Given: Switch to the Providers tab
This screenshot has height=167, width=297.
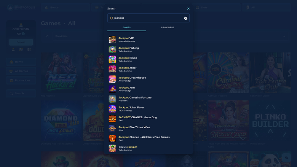Looking at the screenshot, I should [x=168, y=27].
